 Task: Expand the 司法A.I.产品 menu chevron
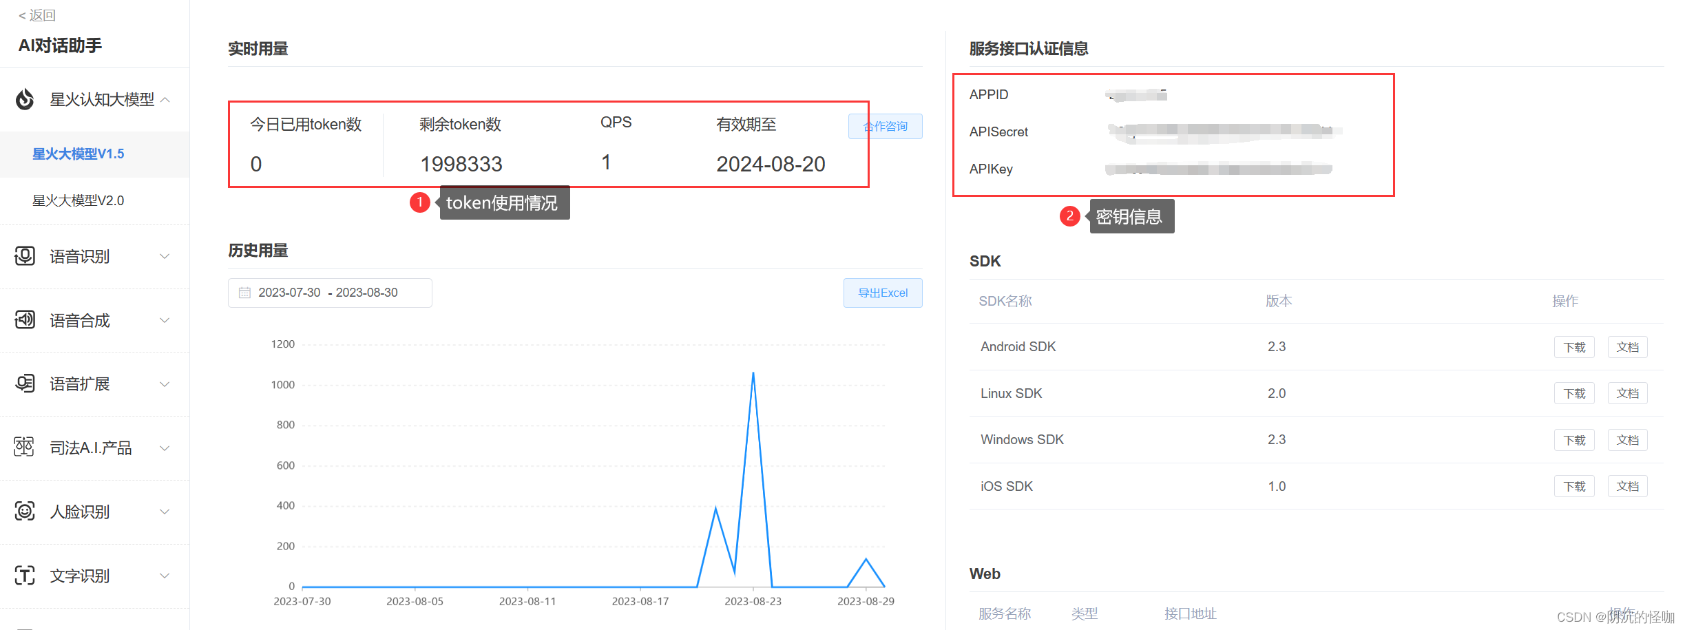tap(165, 448)
